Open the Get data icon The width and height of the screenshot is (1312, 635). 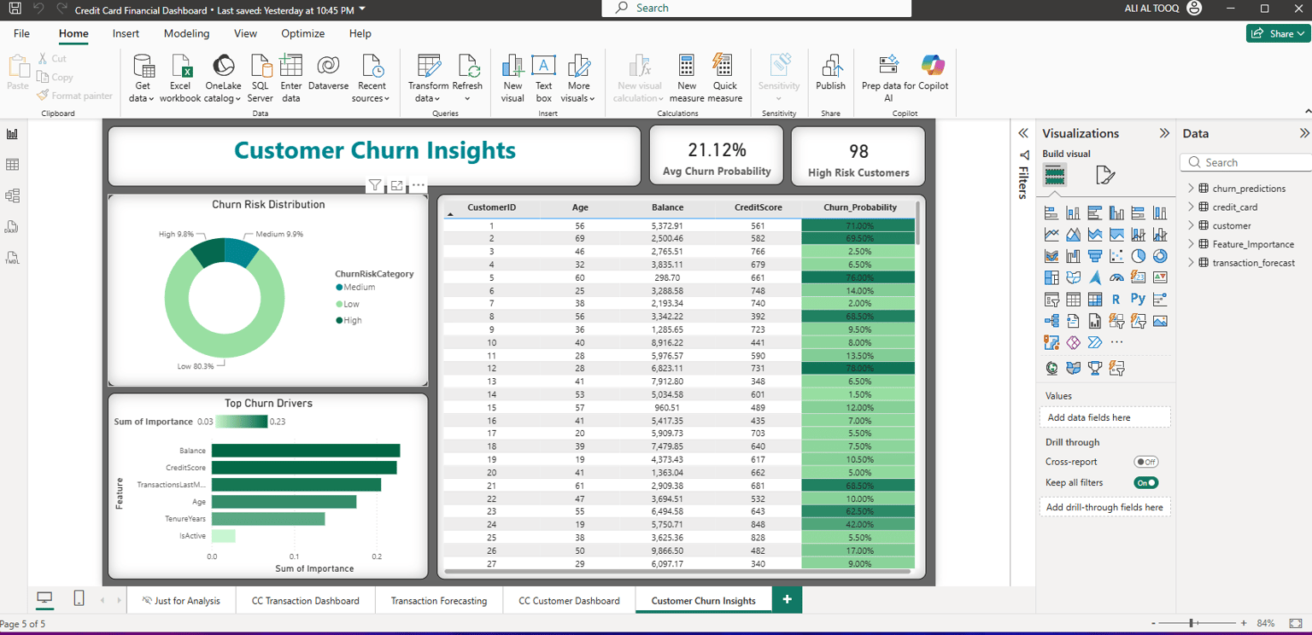tap(143, 67)
